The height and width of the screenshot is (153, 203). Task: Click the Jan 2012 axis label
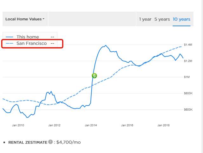(54, 125)
